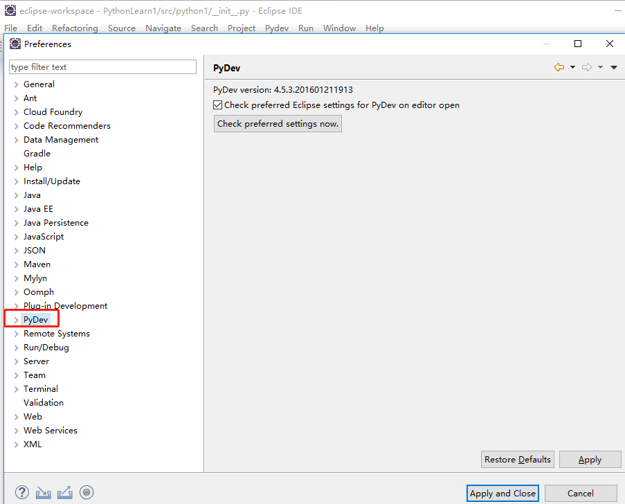Select Validation in preferences tree
The image size is (625, 504).
(x=44, y=403)
